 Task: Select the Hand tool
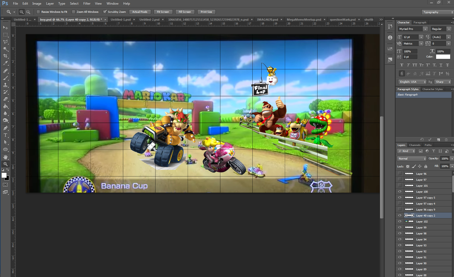coord(5,157)
